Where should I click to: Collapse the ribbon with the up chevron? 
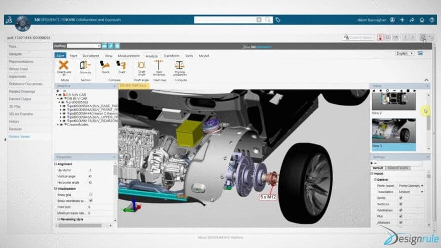426,80
